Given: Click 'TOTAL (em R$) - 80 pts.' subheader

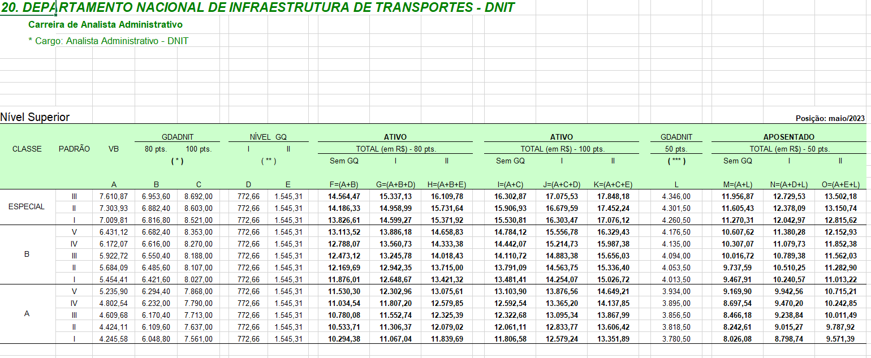Looking at the screenshot, I should [395, 149].
